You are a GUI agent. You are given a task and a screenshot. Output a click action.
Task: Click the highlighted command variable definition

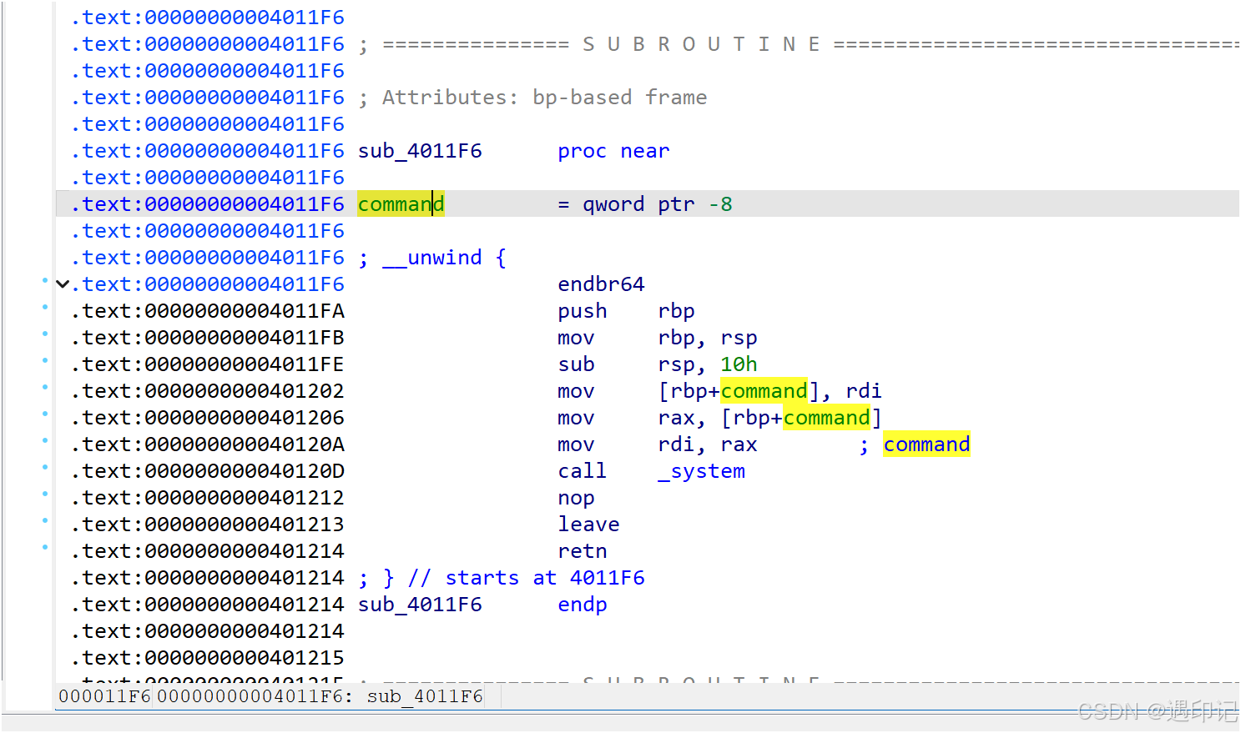pos(400,203)
